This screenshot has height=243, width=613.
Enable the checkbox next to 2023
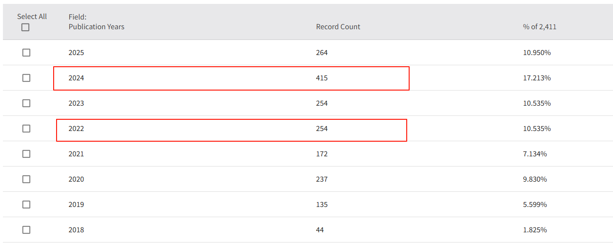click(26, 103)
